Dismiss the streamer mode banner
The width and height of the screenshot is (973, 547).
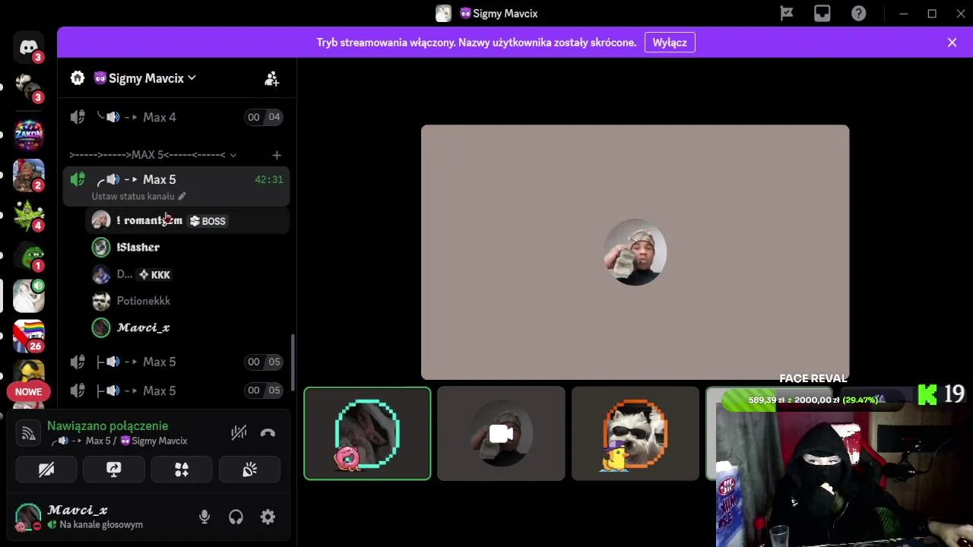pos(952,43)
